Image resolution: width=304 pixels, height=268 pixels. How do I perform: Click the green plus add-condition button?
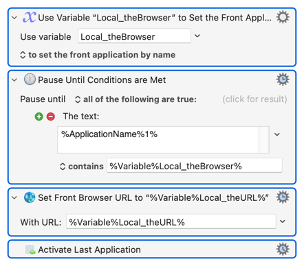point(39,117)
